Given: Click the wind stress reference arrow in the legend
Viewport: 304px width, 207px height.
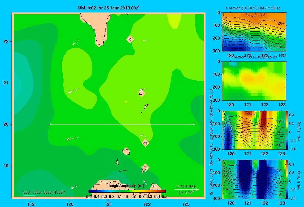Looking at the screenshot, I should pyautogui.click(x=187, y=190).
